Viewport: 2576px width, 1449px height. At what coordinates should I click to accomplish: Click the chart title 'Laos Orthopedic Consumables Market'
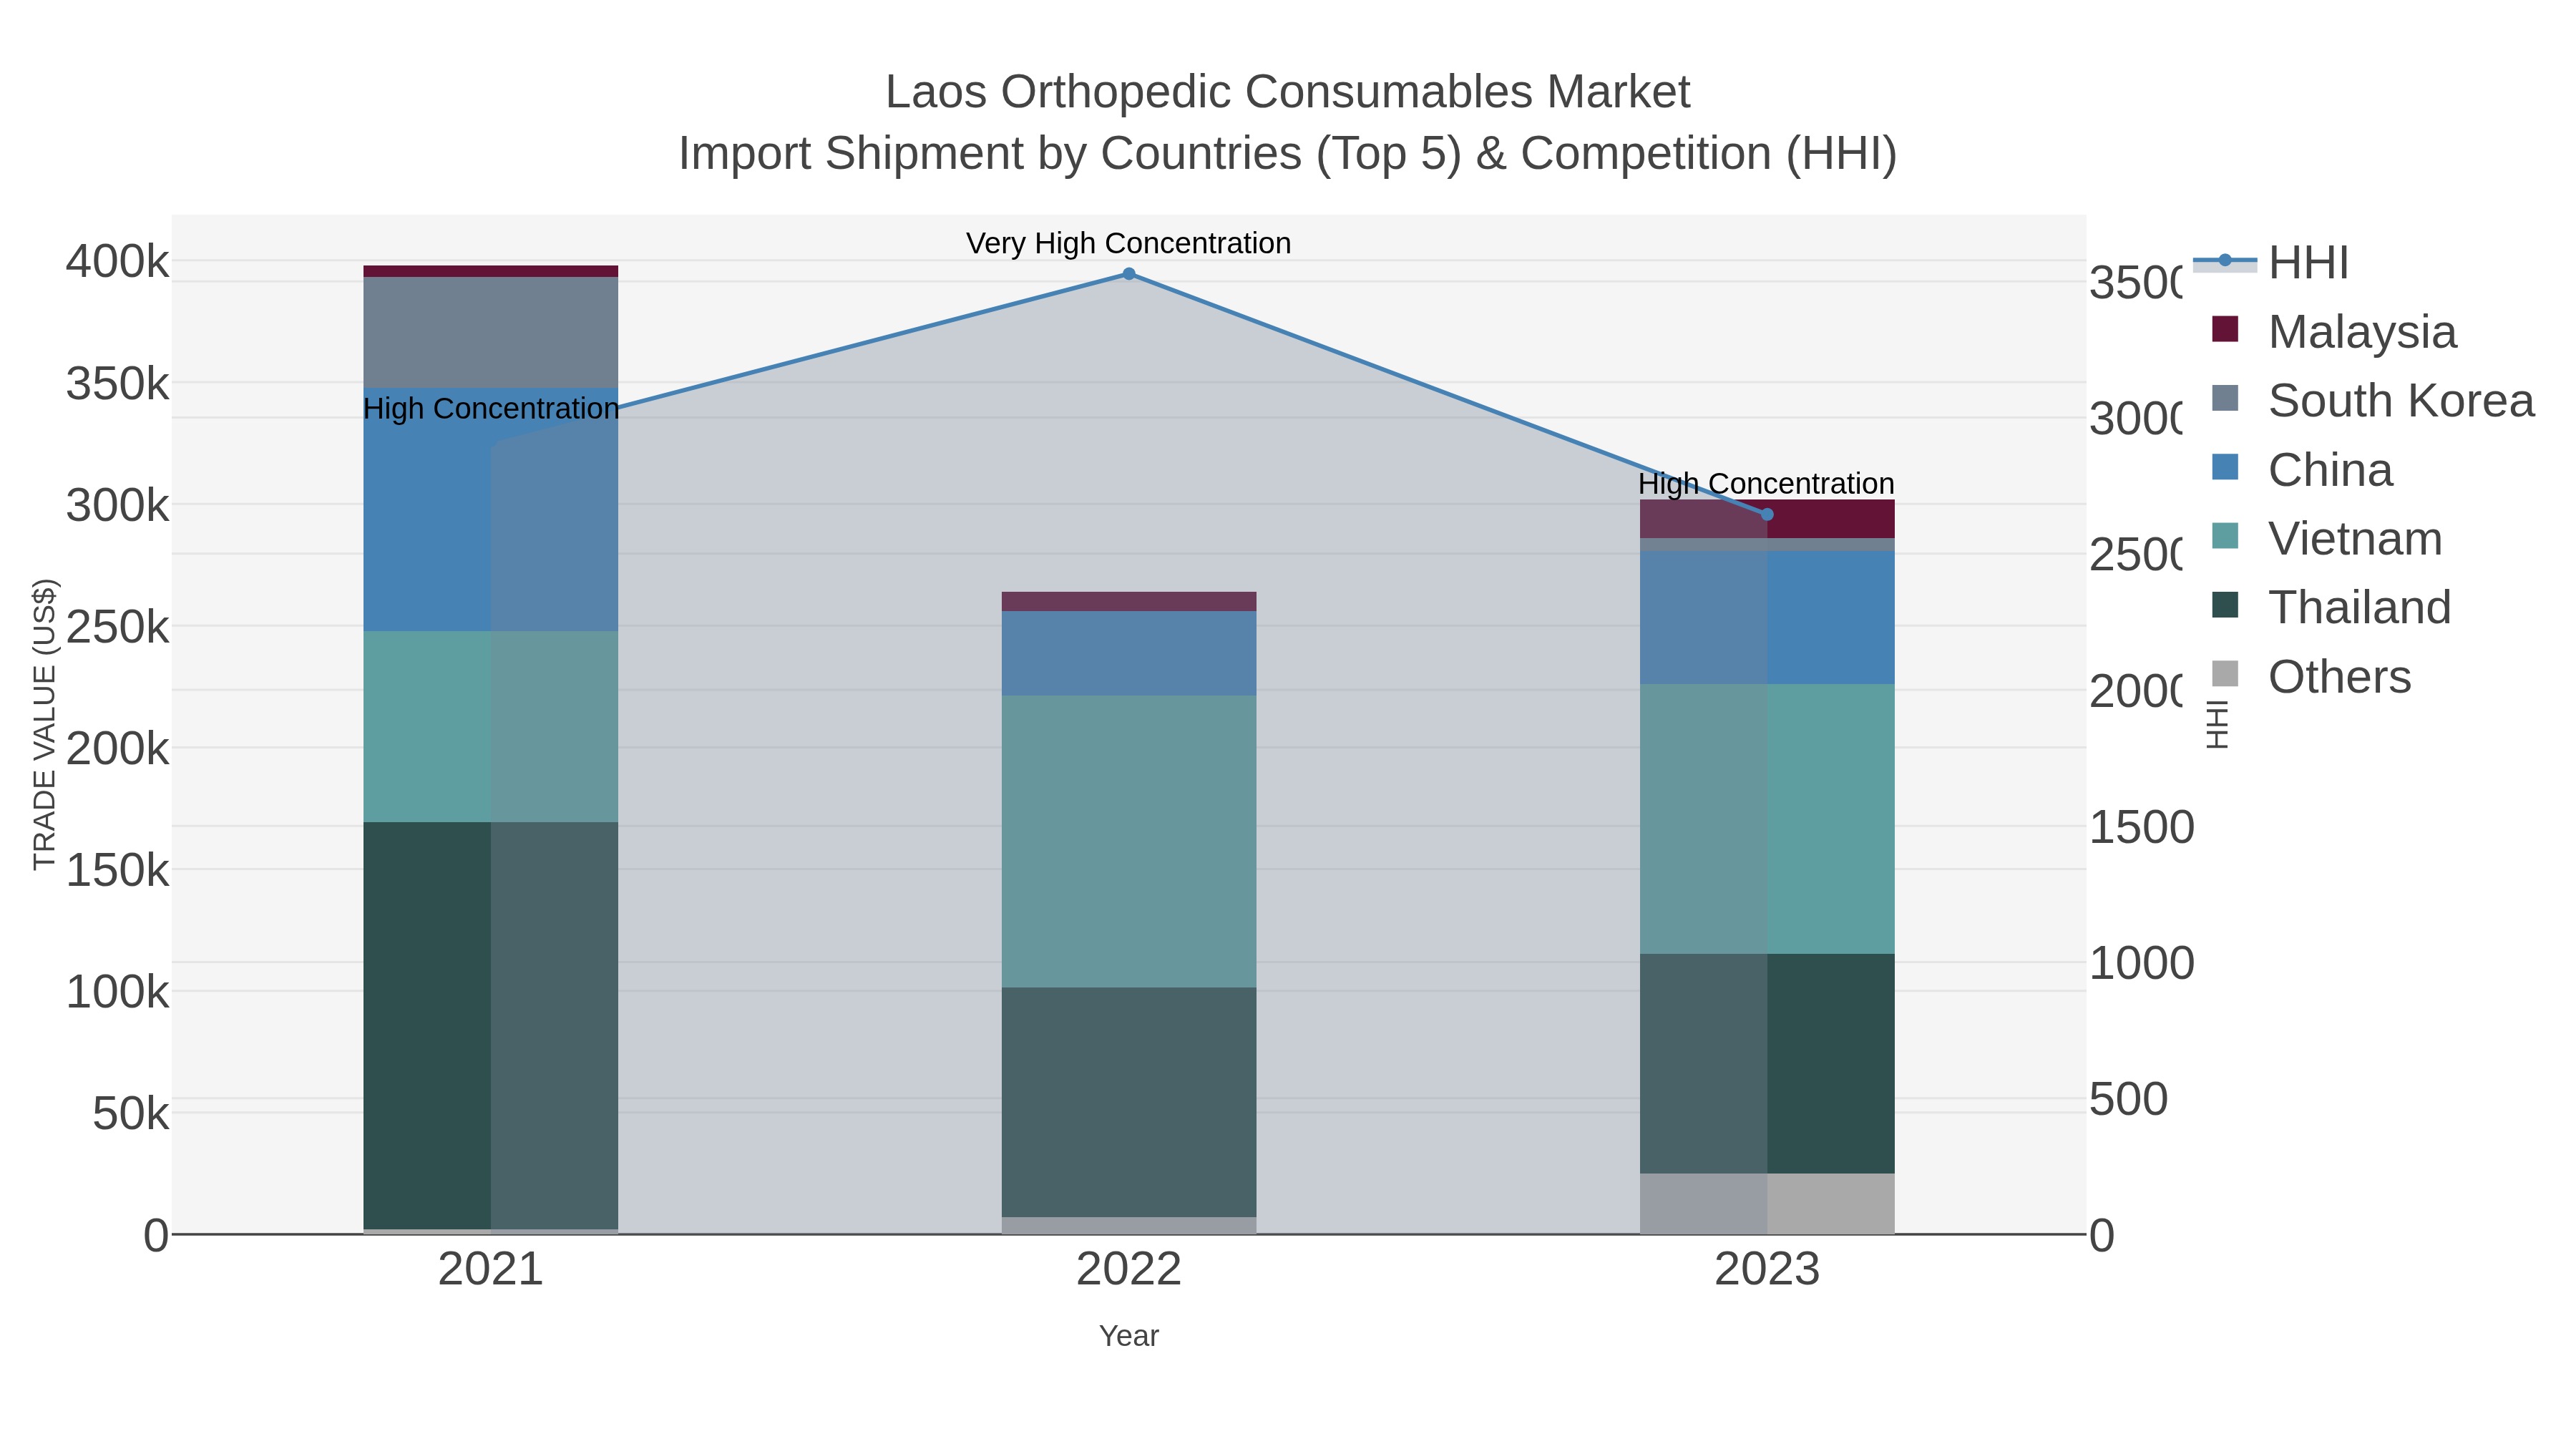coord(1288,92)
